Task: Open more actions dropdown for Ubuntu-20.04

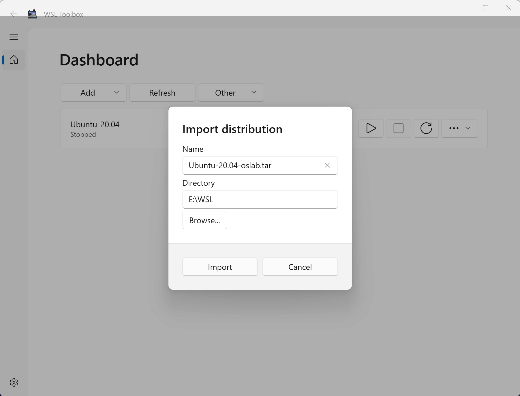Action: [459, 128]
